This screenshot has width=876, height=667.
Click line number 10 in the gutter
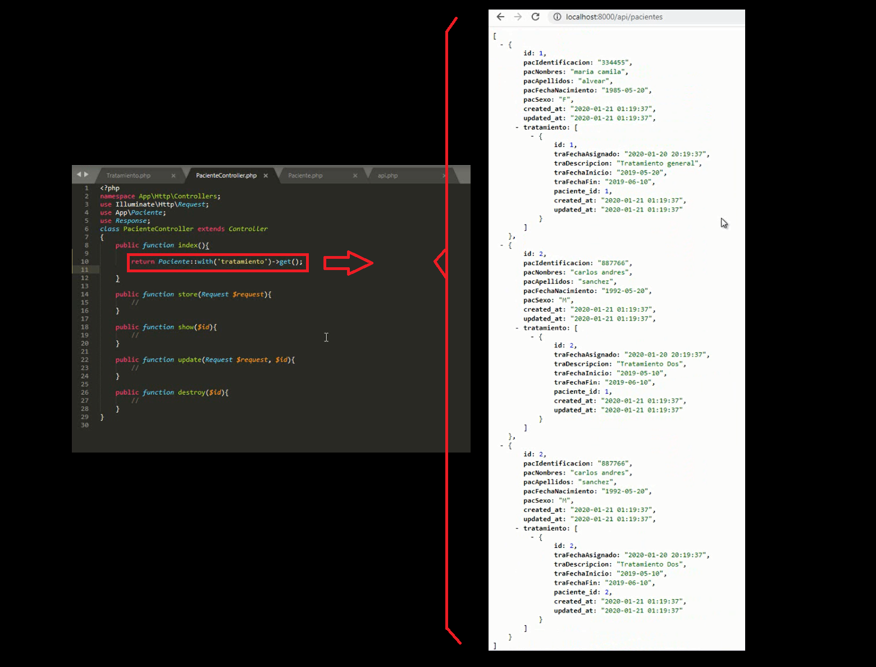[x=85, y=262]
